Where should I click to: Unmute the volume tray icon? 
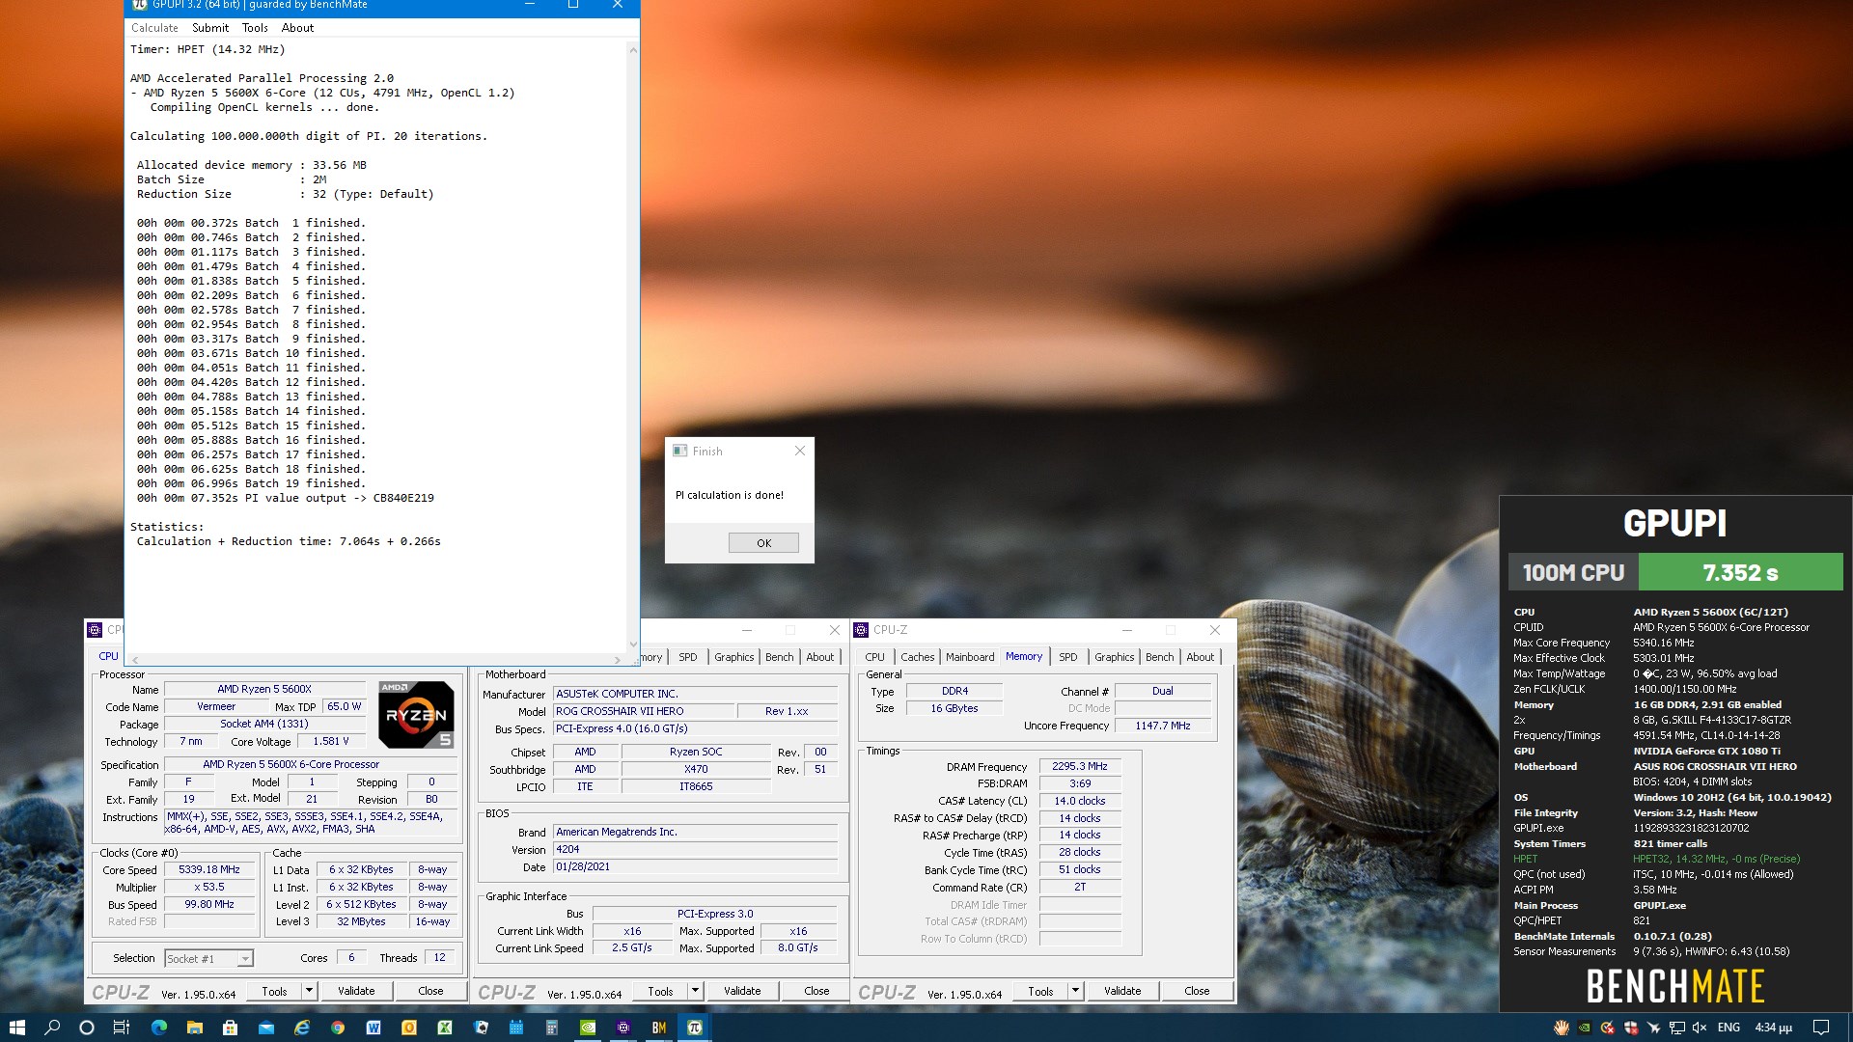pos(1700,1028)
